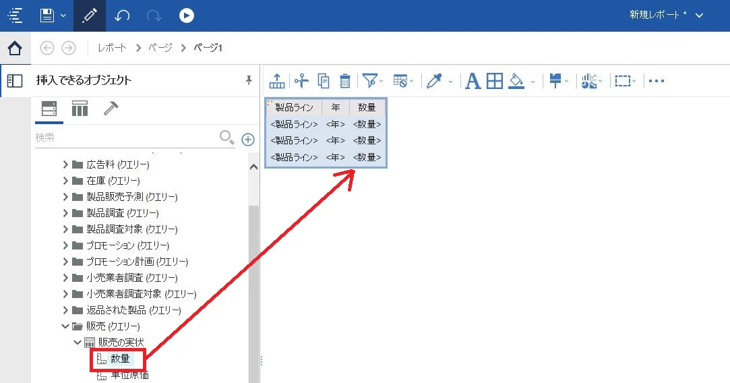This screenshot has height=383, width=730.
Task: Select 小売業者調査対象 (クエリー) tree item
Action: click(141, 294)
